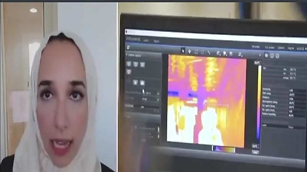Select the line measurement tool
307x172 pixels.
[209, 52]
